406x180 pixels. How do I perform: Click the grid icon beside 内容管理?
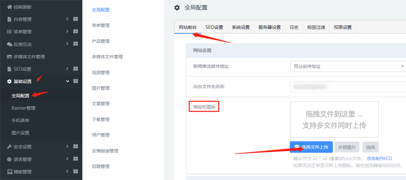coord(75,19)
